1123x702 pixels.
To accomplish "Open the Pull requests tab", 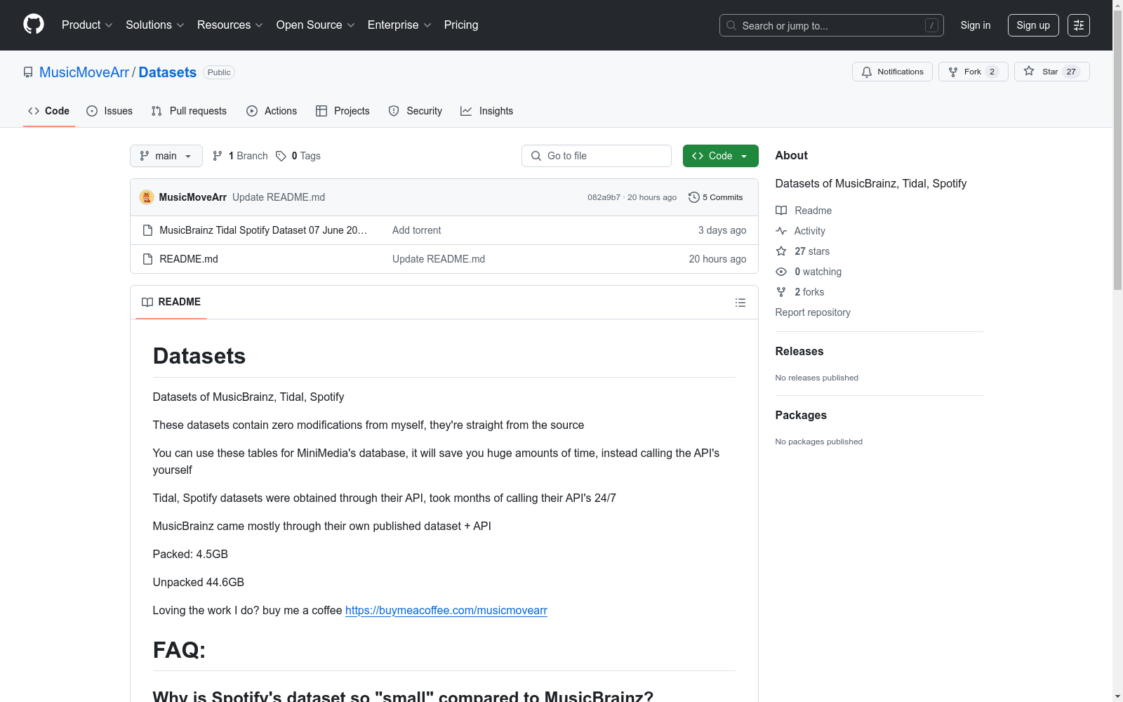I will pos(189,111).
